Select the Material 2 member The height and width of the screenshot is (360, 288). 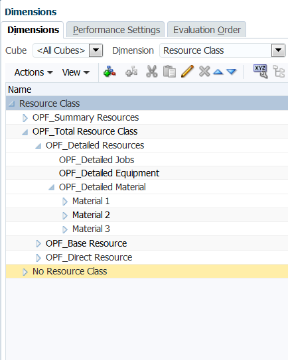pos(91,215)
